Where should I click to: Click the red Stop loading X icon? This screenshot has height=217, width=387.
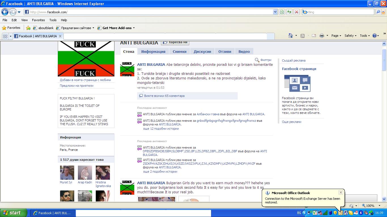point(297,12)
